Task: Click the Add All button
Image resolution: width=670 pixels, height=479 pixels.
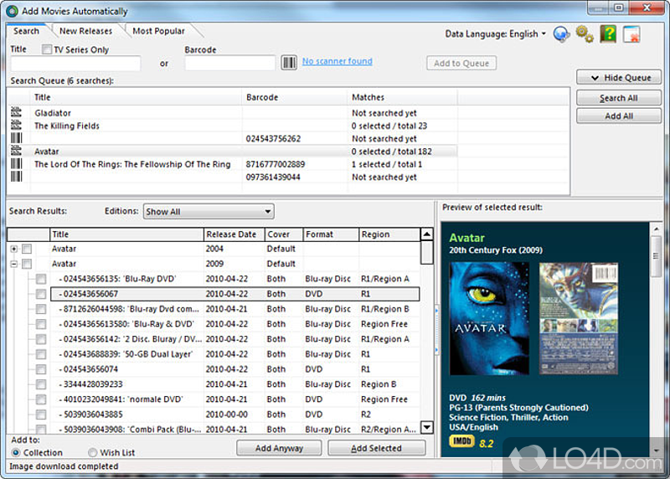Action: click(619, 116)
